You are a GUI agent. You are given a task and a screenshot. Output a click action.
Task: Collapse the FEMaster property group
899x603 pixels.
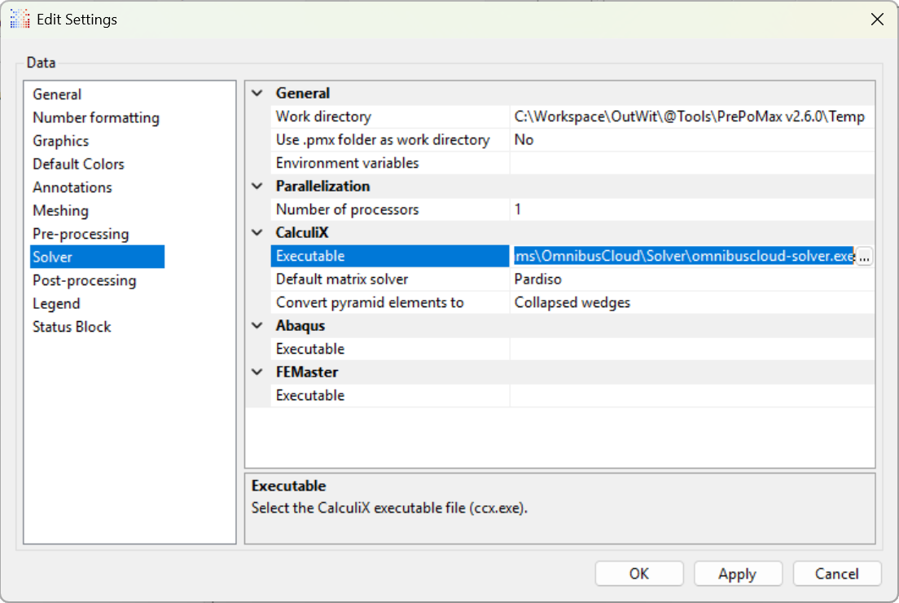coord(257,372)
